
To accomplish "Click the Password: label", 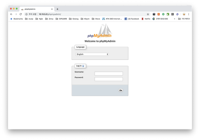I will point(79,77).
